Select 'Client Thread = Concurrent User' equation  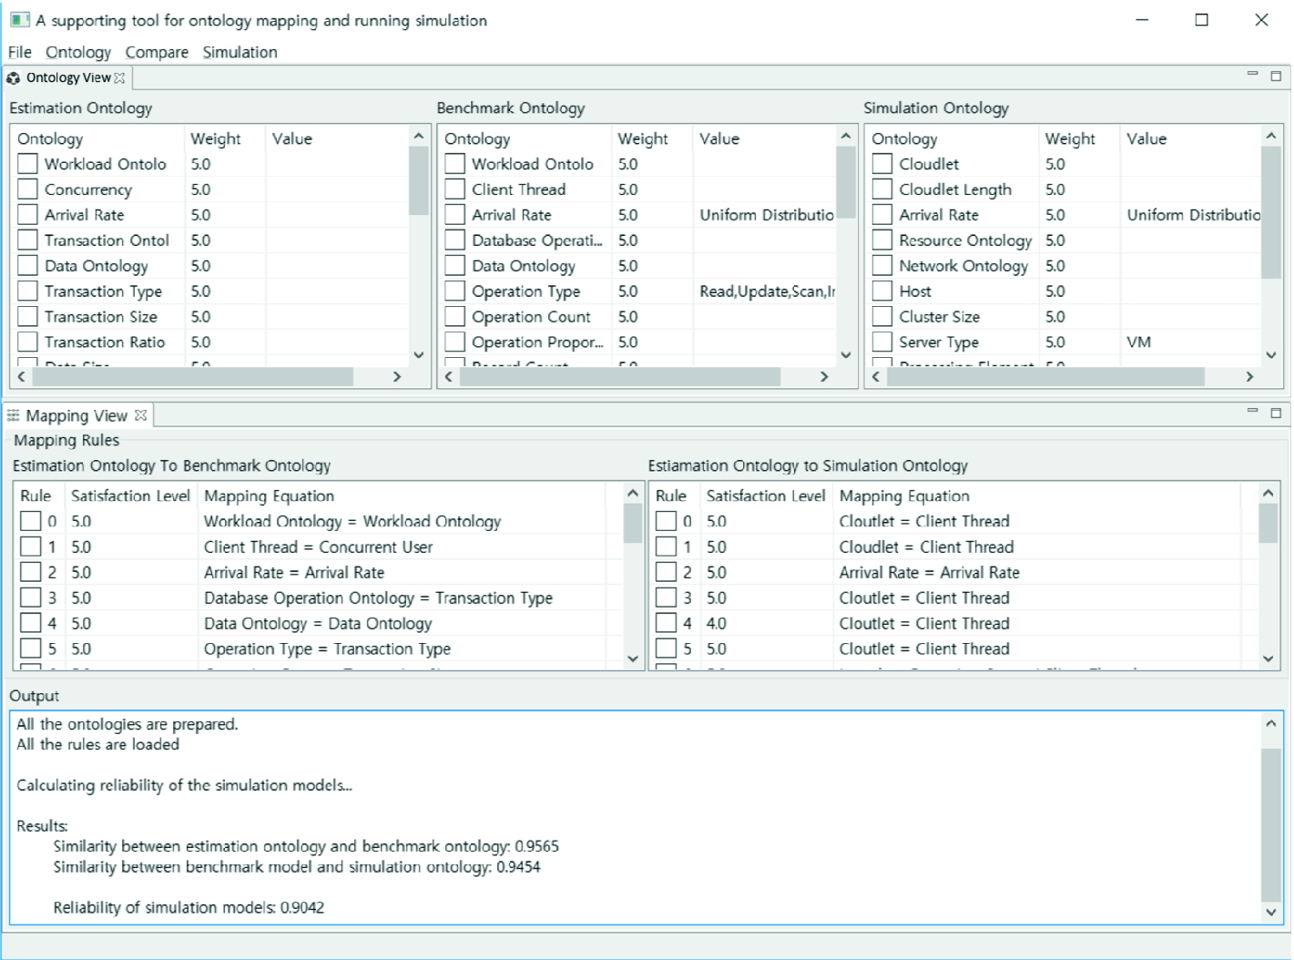pyautogui.click(x=319, y=546)
